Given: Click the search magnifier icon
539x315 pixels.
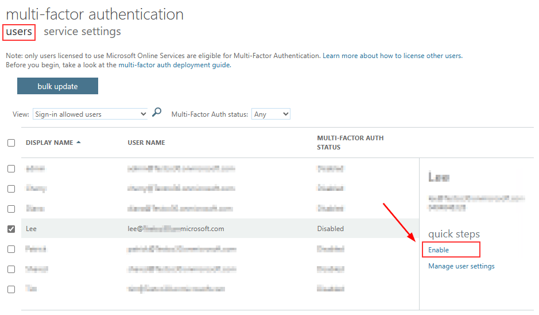Looking at the screenshot, I should [x=157, y=113].
